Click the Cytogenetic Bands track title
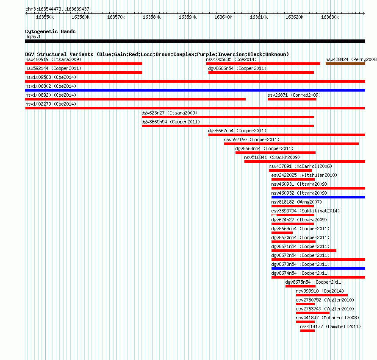 50,31
